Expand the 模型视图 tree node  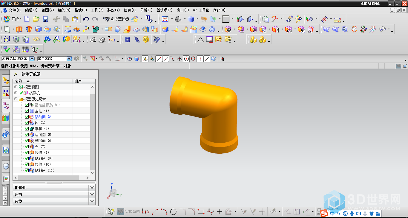(x=16, y=87)
